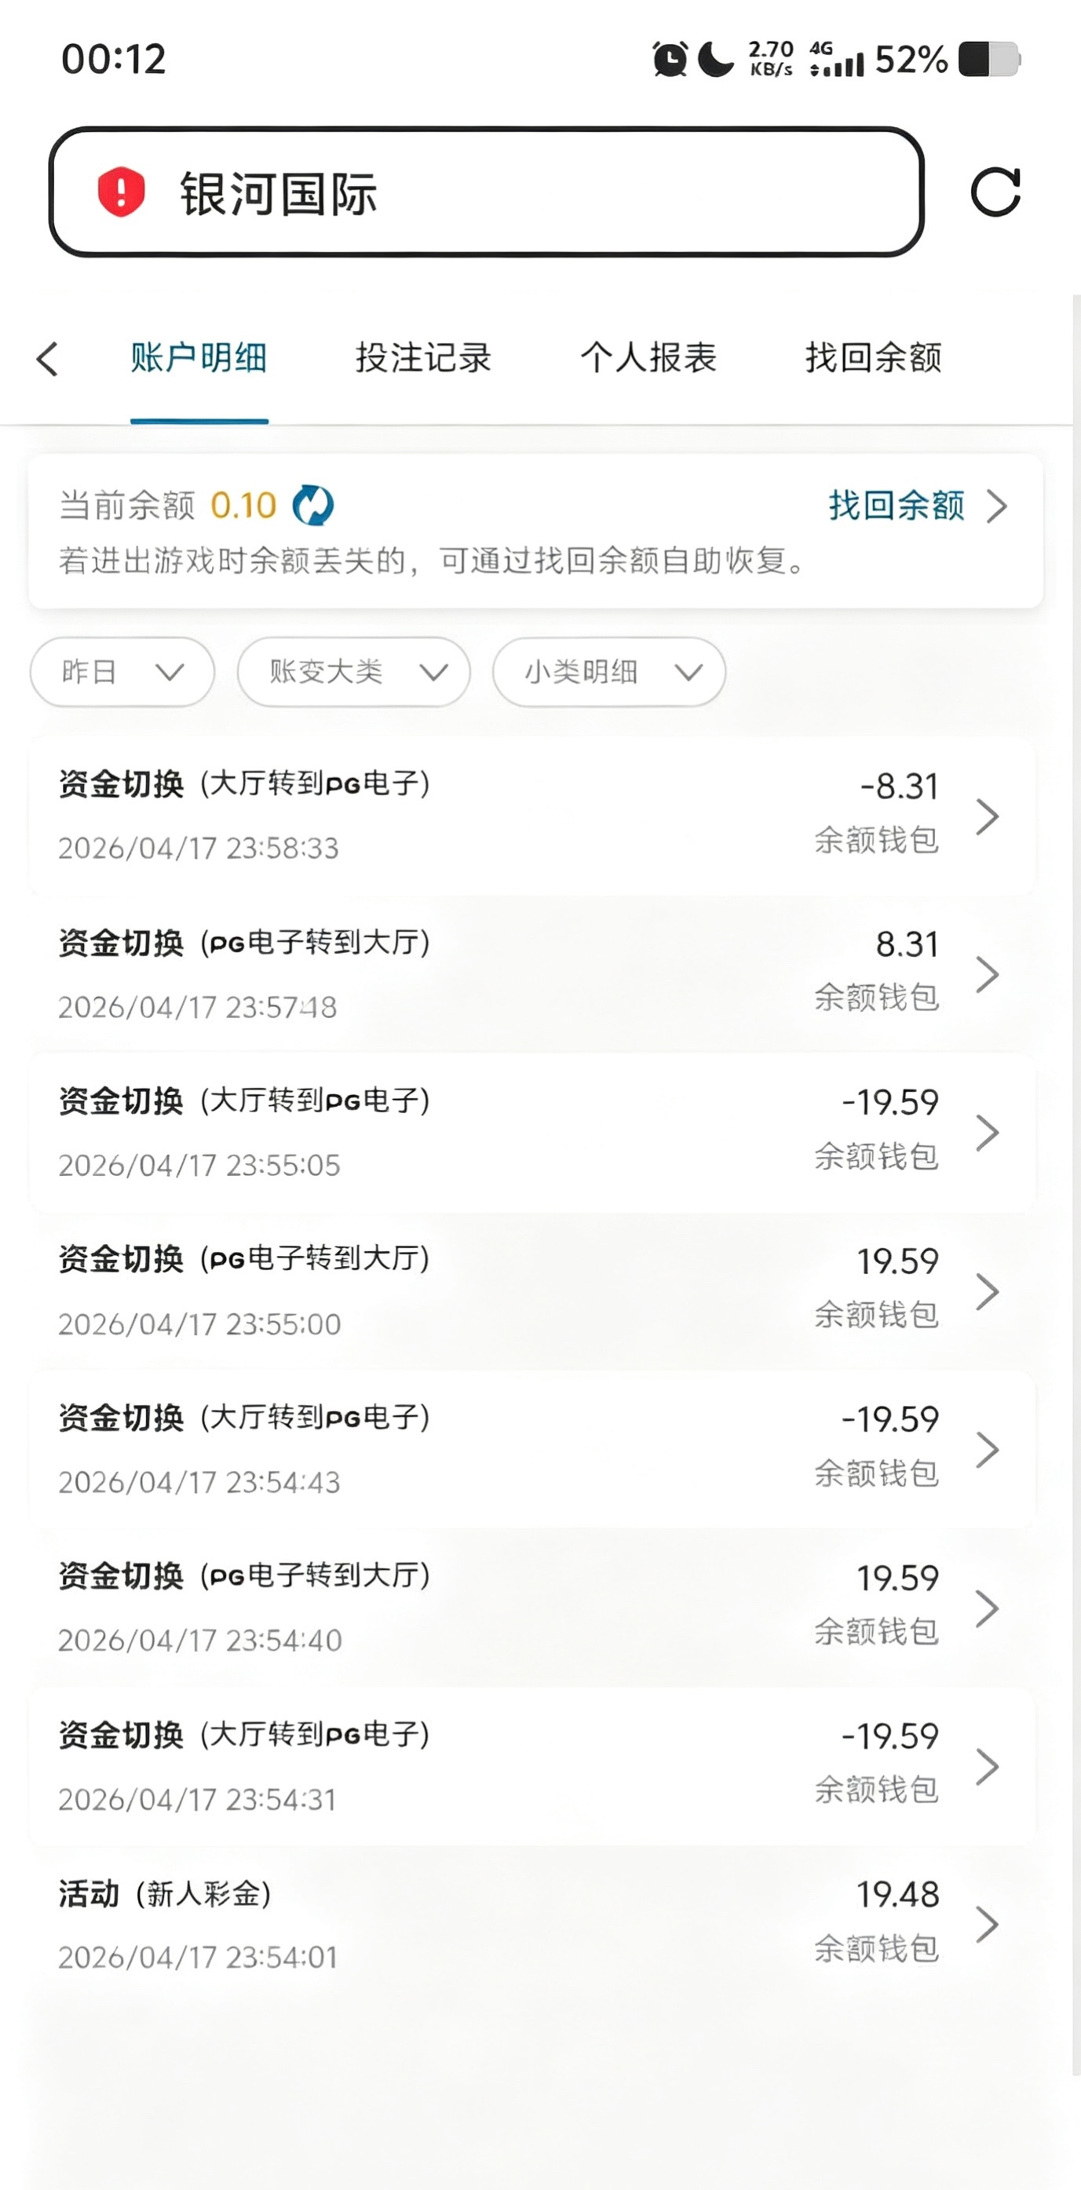Tap the 银河国际 address bar
The height and width of the screenshot is (2190, 1081).
(487, 192)
